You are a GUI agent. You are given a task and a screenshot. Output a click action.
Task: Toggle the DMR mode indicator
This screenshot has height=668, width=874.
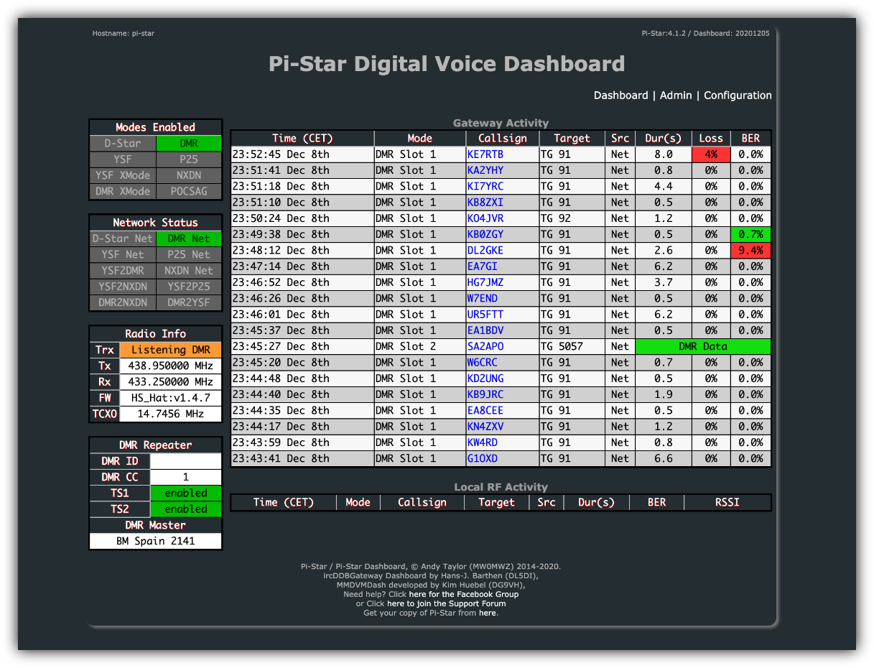coord(189,143)
